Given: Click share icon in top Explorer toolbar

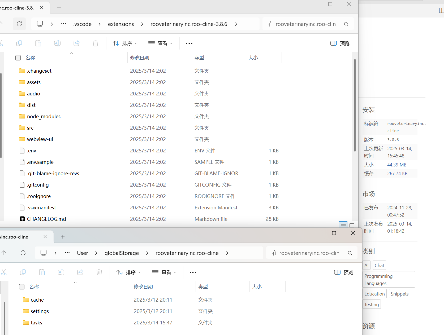Looking at the screenshot, I should (76, 43).
